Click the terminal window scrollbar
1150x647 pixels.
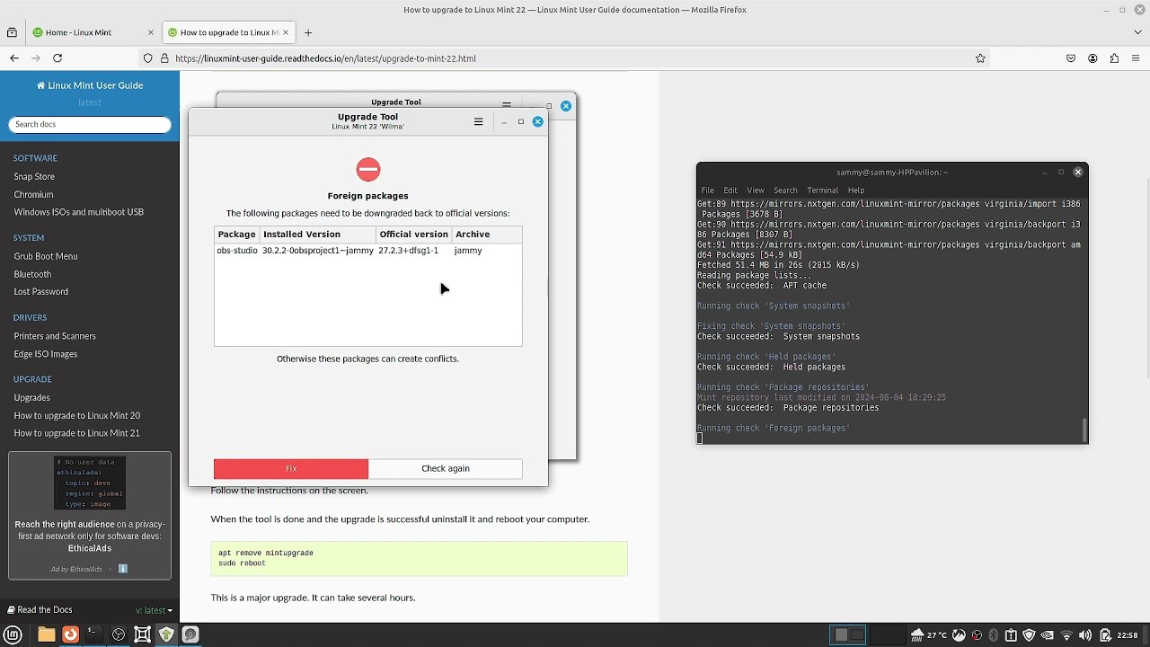[x=1085, y=430]
